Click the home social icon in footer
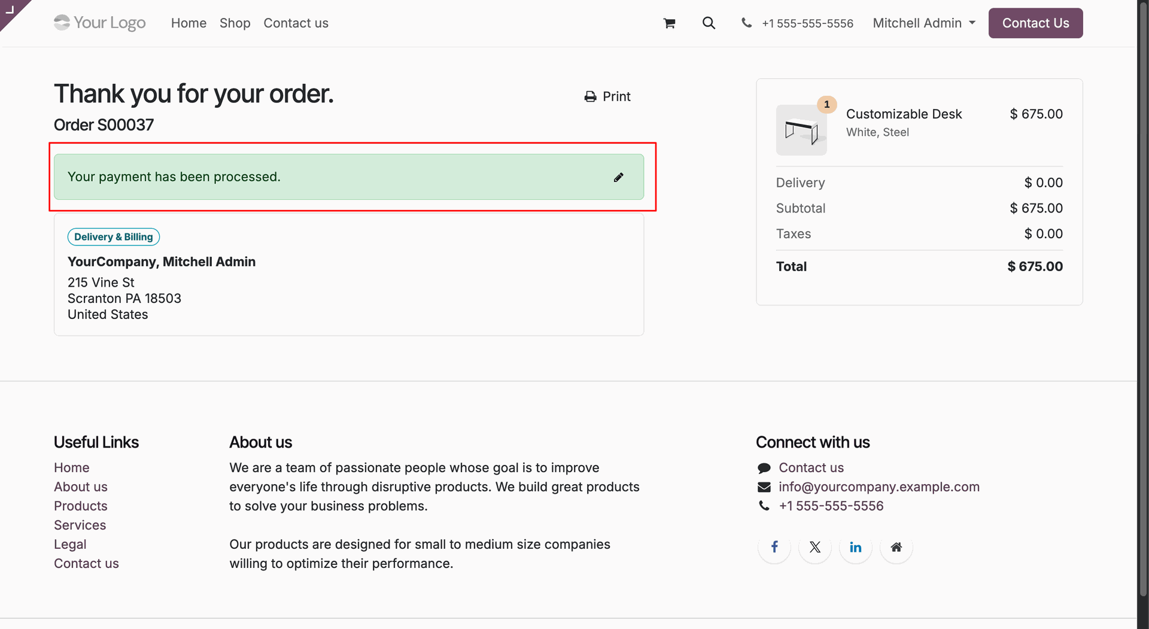Image resolution: width=1149 pixels, height=629 pixels. pos(896,547)
